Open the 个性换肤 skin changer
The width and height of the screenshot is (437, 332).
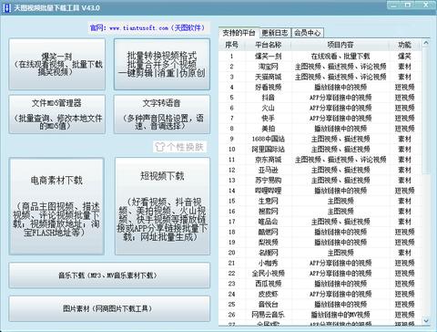point(179,147)
